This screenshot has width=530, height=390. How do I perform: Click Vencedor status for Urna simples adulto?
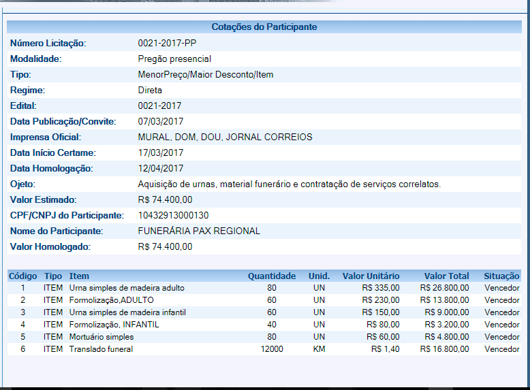501,288
